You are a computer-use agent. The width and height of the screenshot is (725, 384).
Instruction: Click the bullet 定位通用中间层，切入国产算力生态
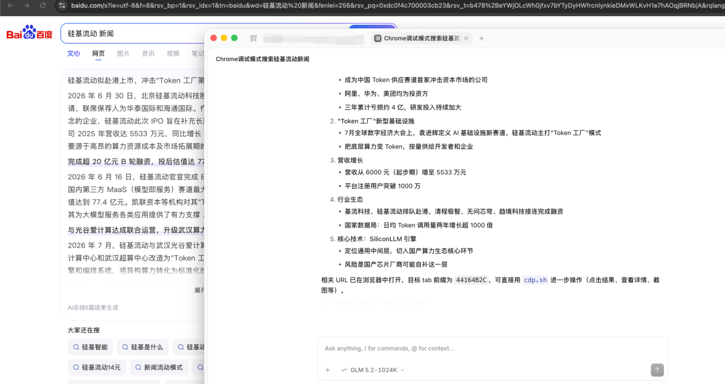pos(409,251)
